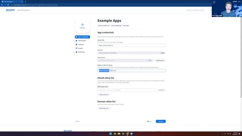The width and height of the screenshot is (242, 136).
Task: Click the page vertical scrollbar
Action: [x=241, y=57]
